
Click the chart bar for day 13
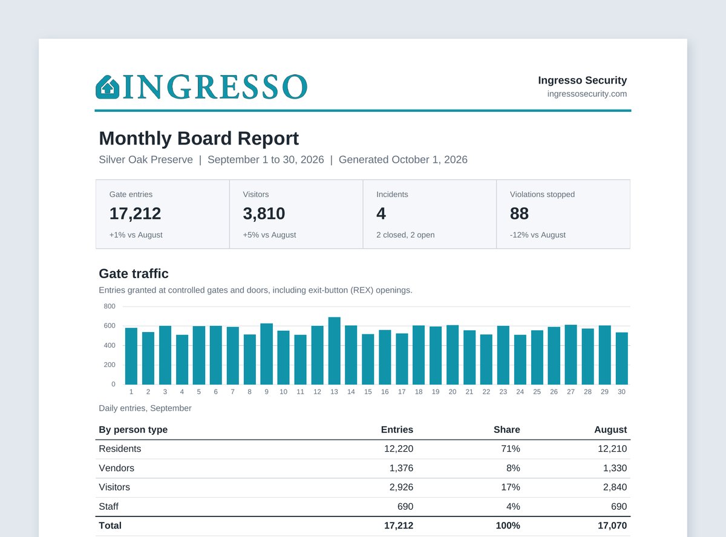click(335, 351)
